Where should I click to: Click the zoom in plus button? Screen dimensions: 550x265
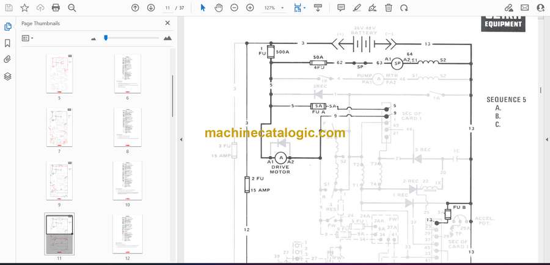(x=250, y=8)
